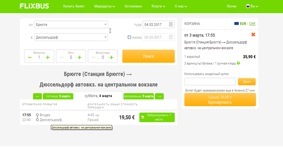
Task: Click the orange Поиск search button
Action: point(148,56)
